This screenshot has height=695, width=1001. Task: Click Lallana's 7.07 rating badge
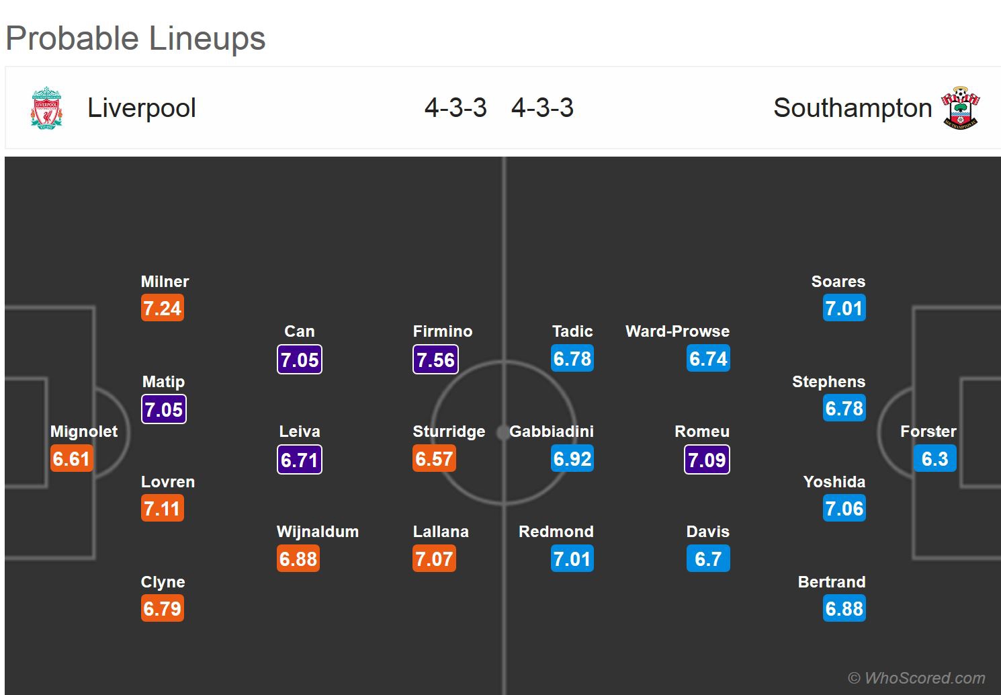(434, 559)
